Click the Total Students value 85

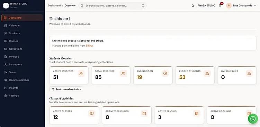pos(98,77)
